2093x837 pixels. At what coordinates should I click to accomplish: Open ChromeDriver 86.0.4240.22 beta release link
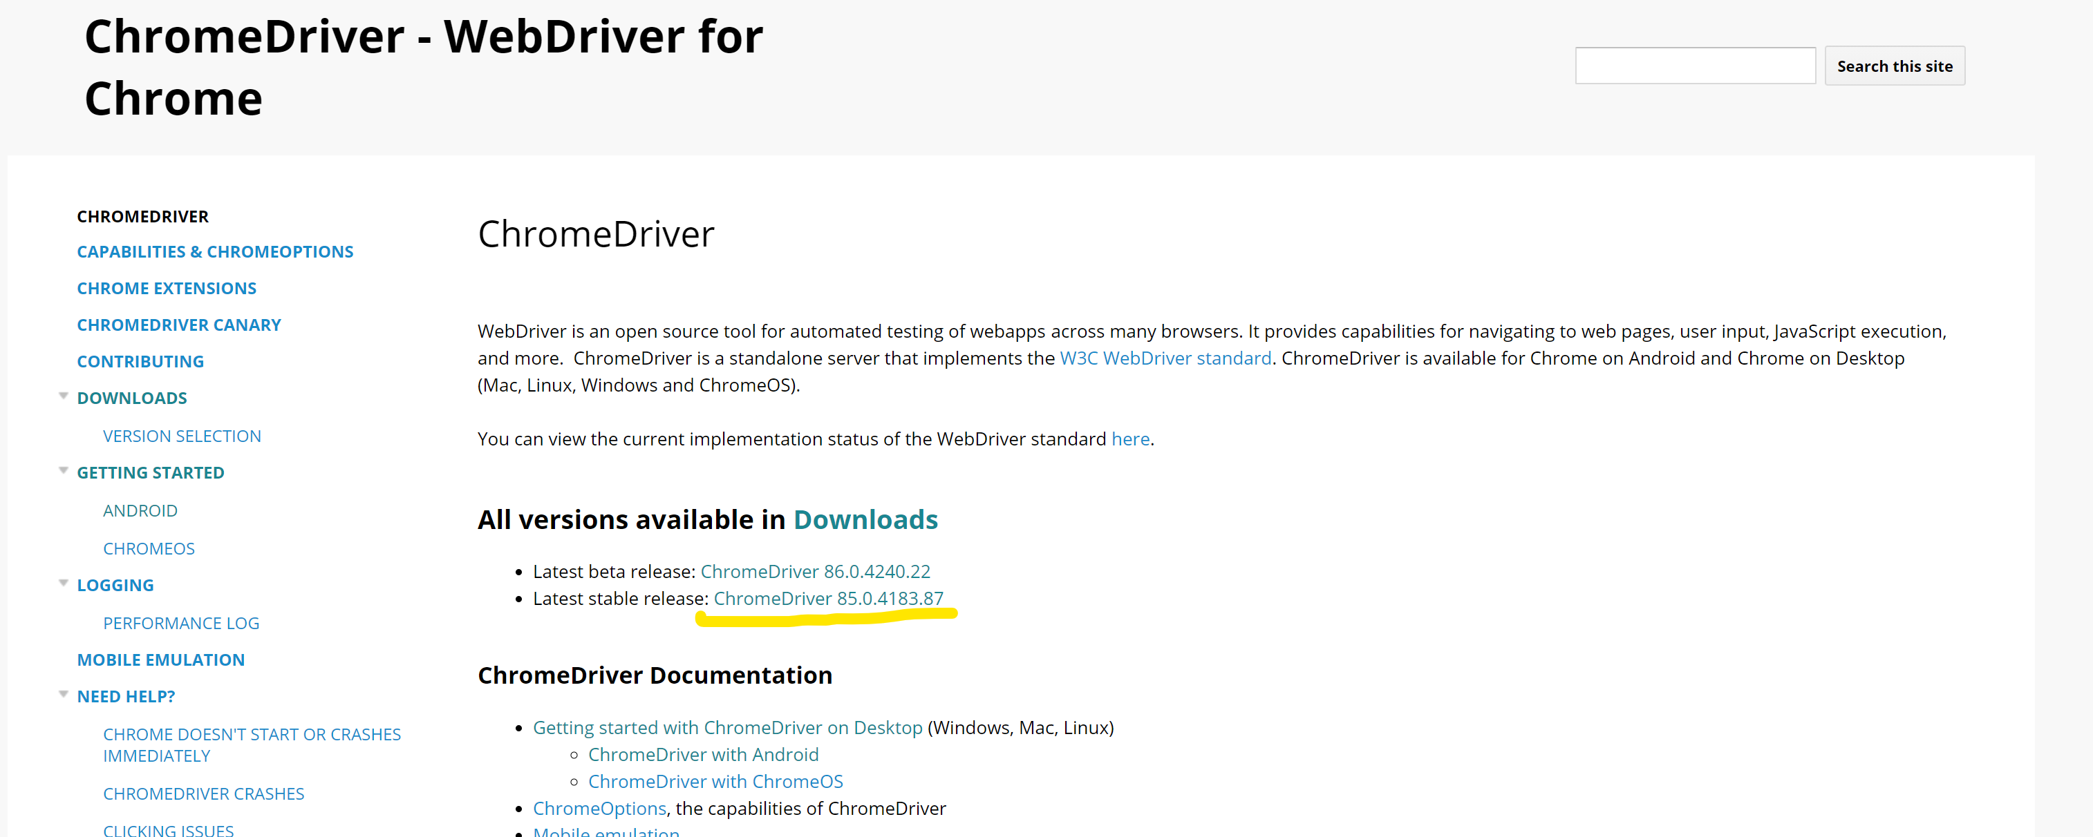[815, 572]
